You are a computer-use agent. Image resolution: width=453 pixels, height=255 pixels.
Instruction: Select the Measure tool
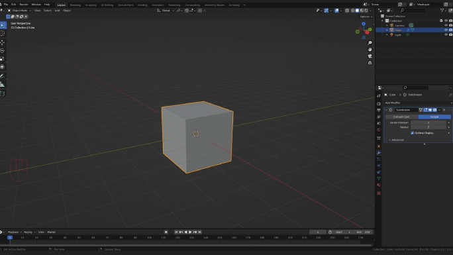(2, 84)
